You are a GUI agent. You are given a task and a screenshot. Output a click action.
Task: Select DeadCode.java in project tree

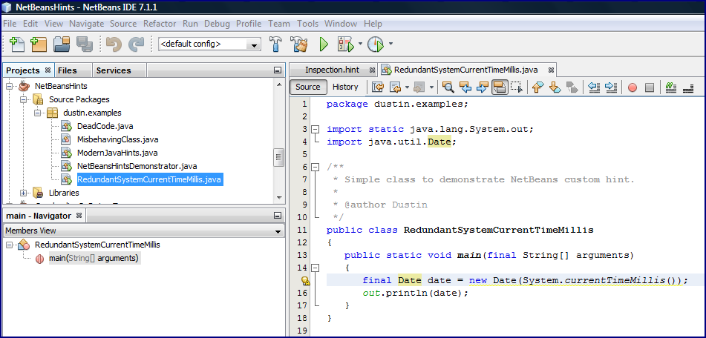click(105, 126)
